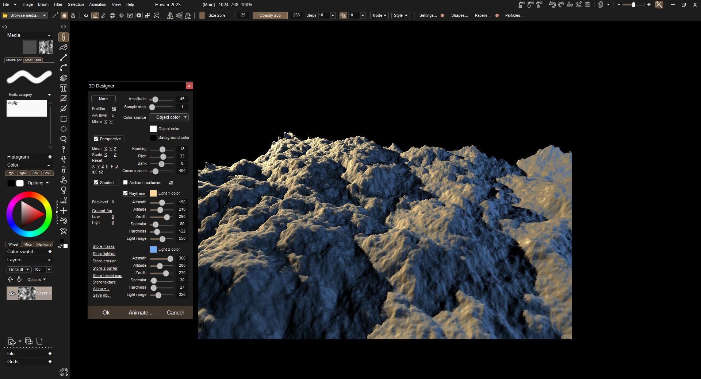Screen dimensions: 701x379
Task: Select the Text tool in the toolbox
Action: click(64, 88)
